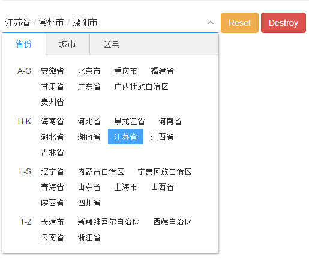
Task: Open the 省份 tab
Action: [x=24, y=44]
